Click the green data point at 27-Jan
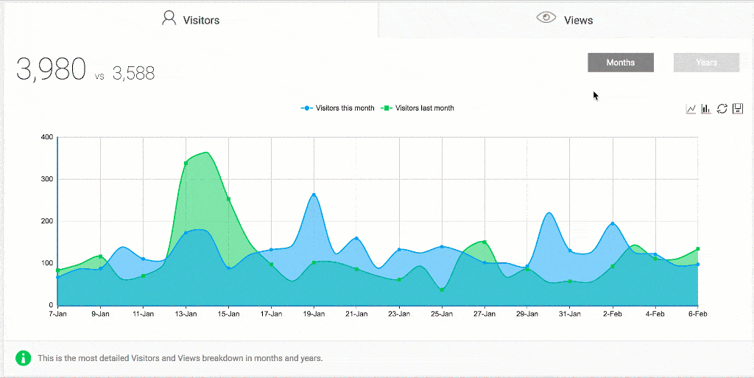The width and height of the screenshot is (754, 378). click(485, 242)
